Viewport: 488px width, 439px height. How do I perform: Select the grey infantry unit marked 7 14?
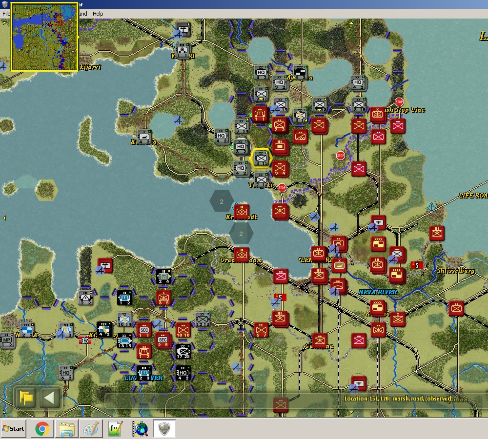242,126
